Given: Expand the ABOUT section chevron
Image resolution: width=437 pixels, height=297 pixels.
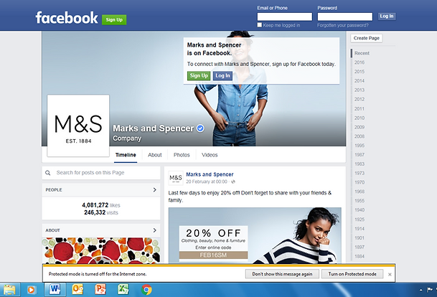Looking at the screenshot, I should 155,230.
